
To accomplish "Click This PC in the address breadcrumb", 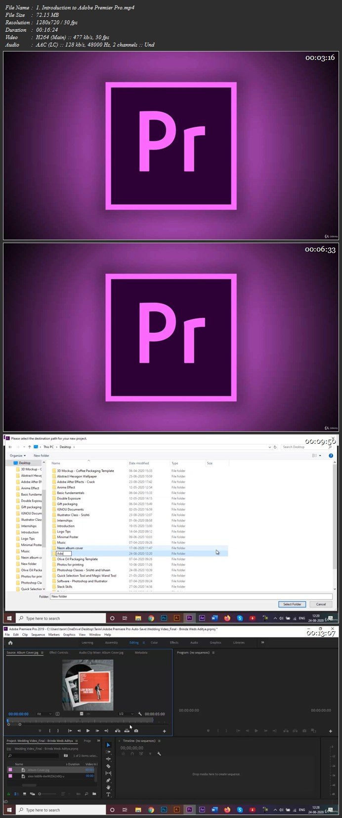I will (48, 447).
